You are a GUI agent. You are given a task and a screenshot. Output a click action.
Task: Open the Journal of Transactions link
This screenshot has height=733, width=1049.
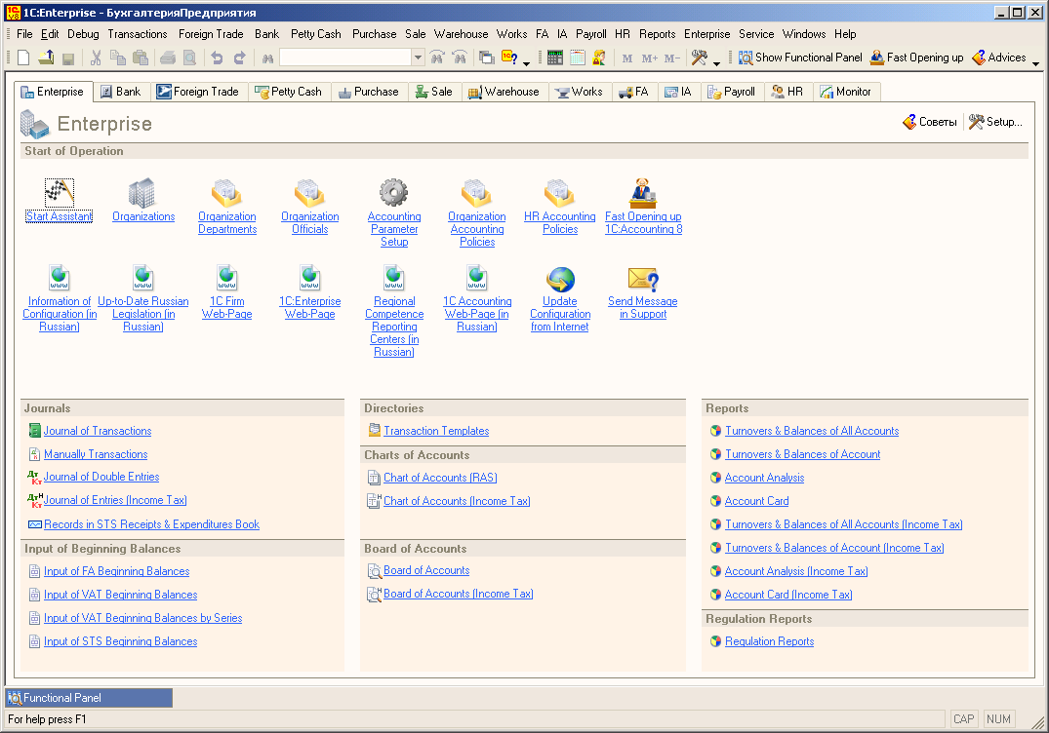tap(97, 431)
